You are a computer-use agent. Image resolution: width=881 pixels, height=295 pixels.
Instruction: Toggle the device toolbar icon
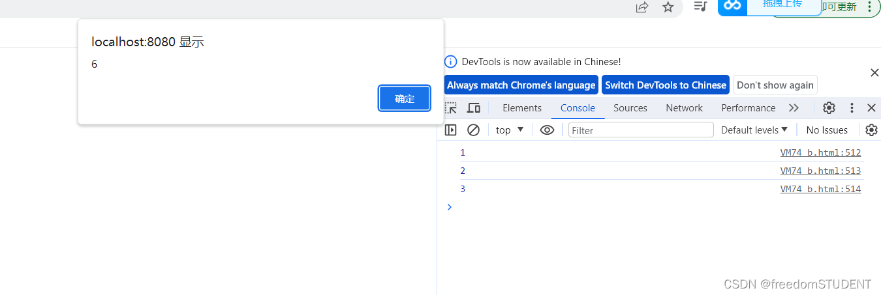pyautogui.click(x=474, y=108)
